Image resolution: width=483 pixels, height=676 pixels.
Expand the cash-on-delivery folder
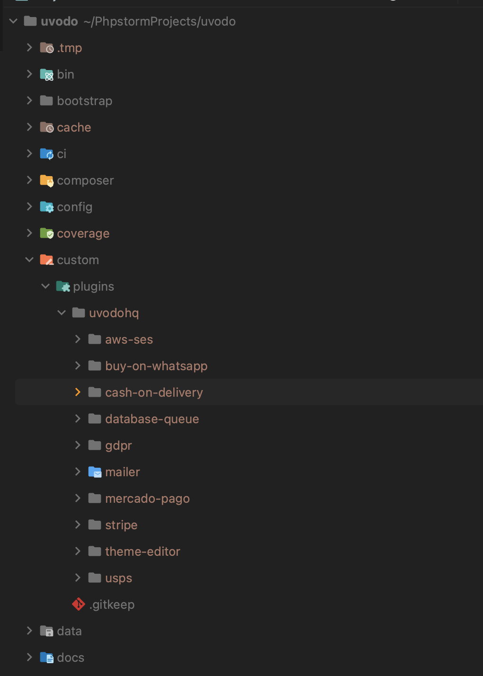pyautogui.click(x=78, y=392)
